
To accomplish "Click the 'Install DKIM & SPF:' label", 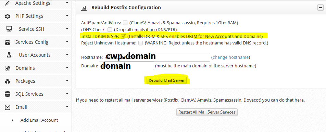I will 100,37.
